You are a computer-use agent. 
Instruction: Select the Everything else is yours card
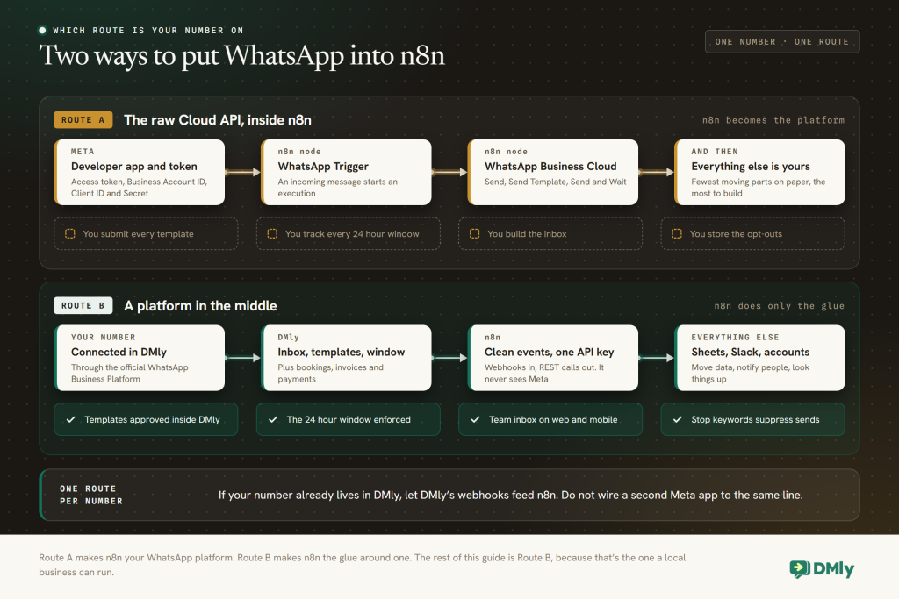pyautogui.click(x=759, y=173)
